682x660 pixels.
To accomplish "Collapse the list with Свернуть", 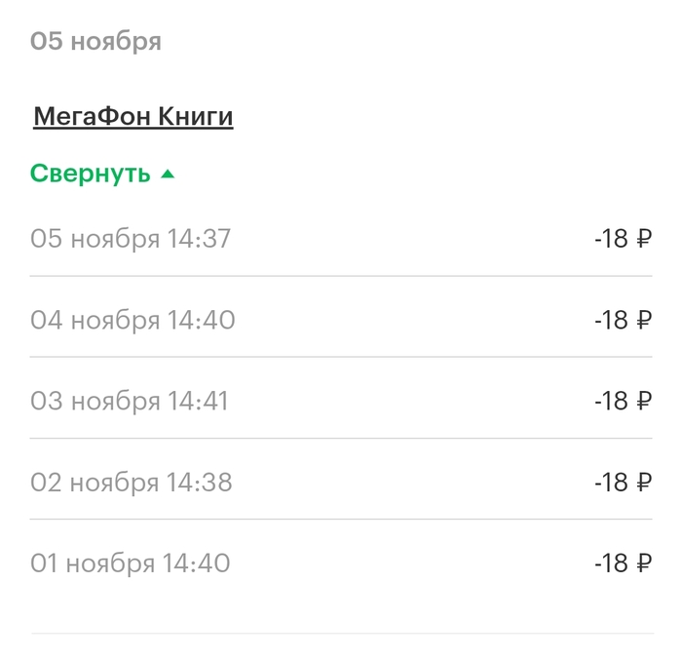I will pos(91,174).
